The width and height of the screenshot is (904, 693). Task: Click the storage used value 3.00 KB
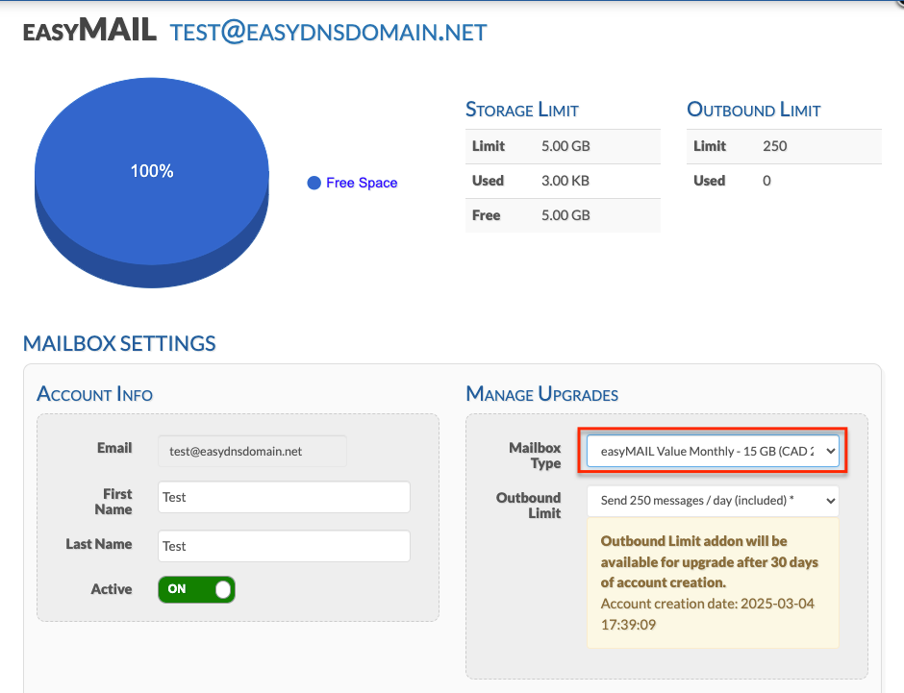click(x=565, y=181)
